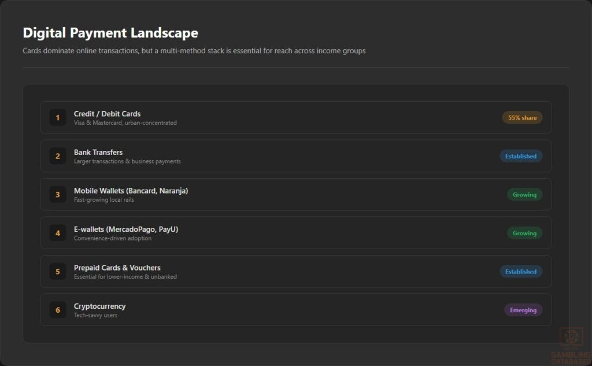592x366 pixels.
Task: Click "Essential for lower-income & unbanked" description
Action: point(125,277)
